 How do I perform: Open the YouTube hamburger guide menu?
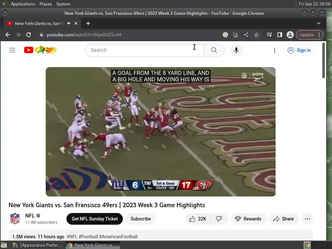(12, 50)
